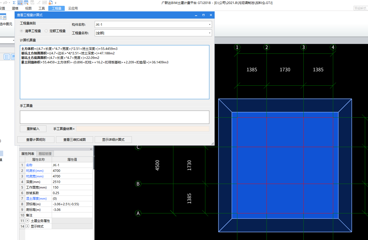
Task: Open the 构件名称 JK-1 dropdown
Action: [x=210, y=25]
